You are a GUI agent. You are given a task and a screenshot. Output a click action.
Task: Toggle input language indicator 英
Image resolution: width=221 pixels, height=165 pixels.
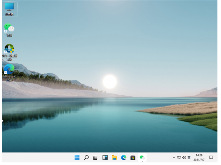coord(189,158)
